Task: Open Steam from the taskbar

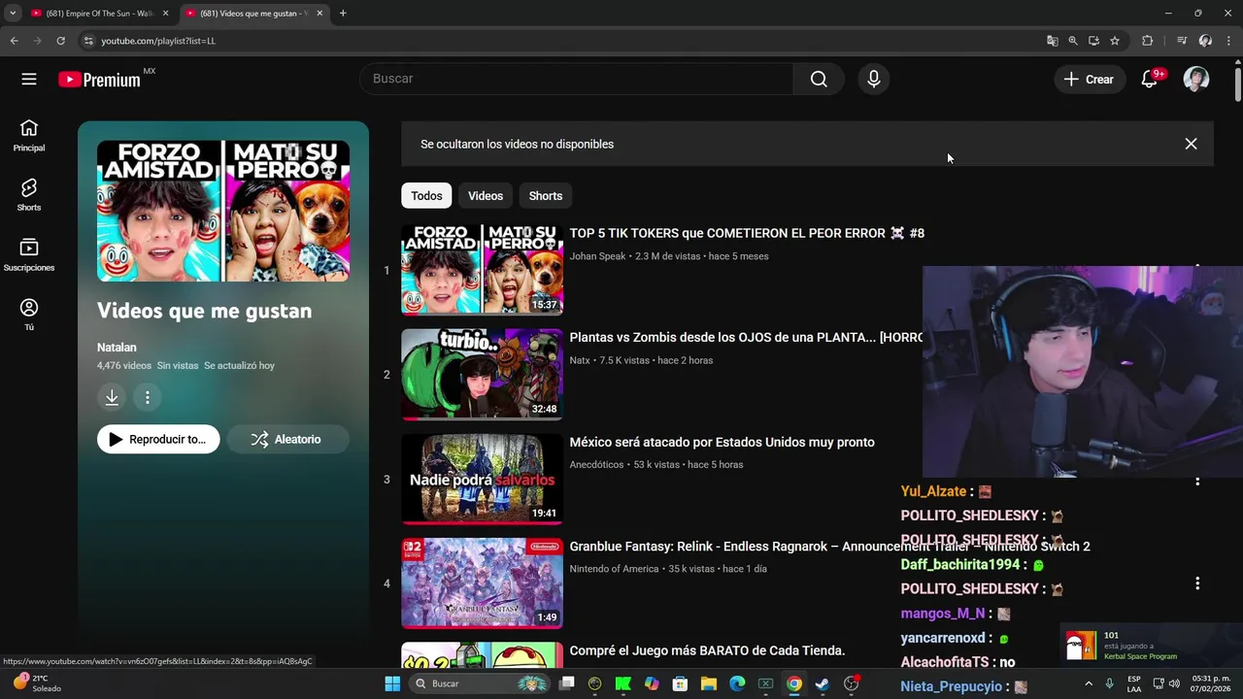Action: tap(822, 683)
